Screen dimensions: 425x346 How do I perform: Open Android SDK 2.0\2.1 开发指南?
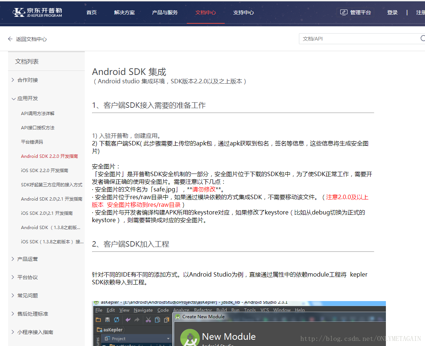tap(52, 199)
